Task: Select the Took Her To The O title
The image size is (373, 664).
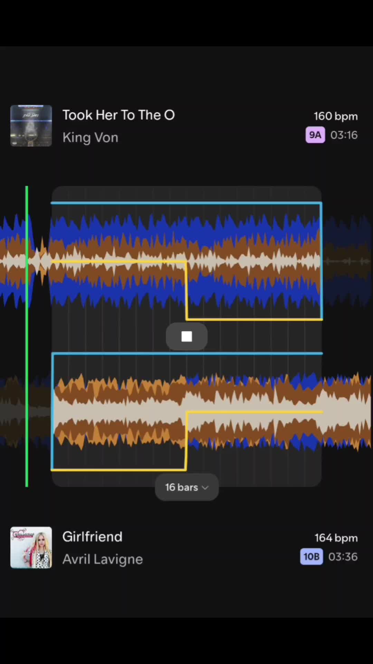Action: 118,115
